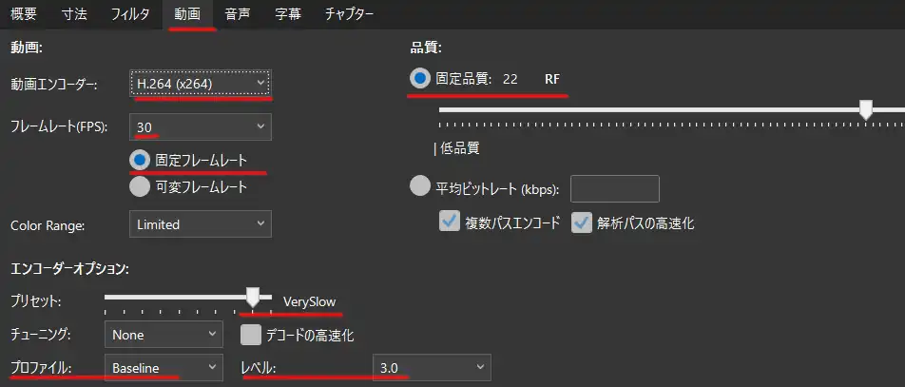
Task: Open the 動画エンコーダー H.264 dropdown
Action: pos(201,84)
